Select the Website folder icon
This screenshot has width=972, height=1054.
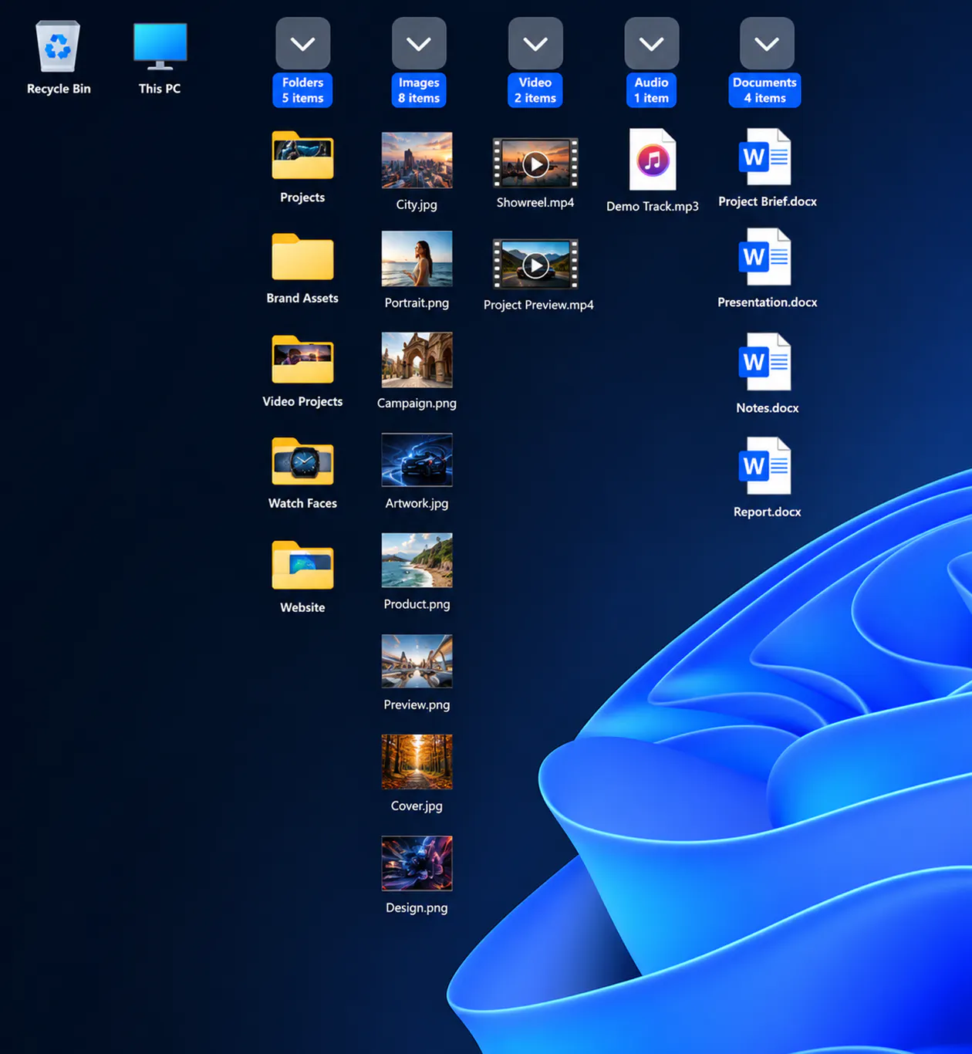302,565
